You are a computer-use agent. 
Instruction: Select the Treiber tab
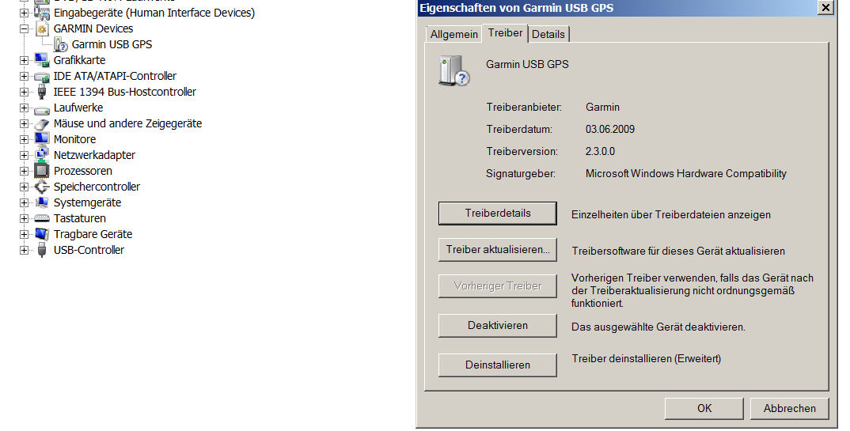(x=505, y=32)
